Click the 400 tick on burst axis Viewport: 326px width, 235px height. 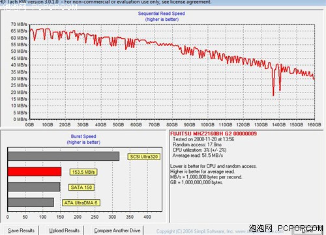pos(147,217)
